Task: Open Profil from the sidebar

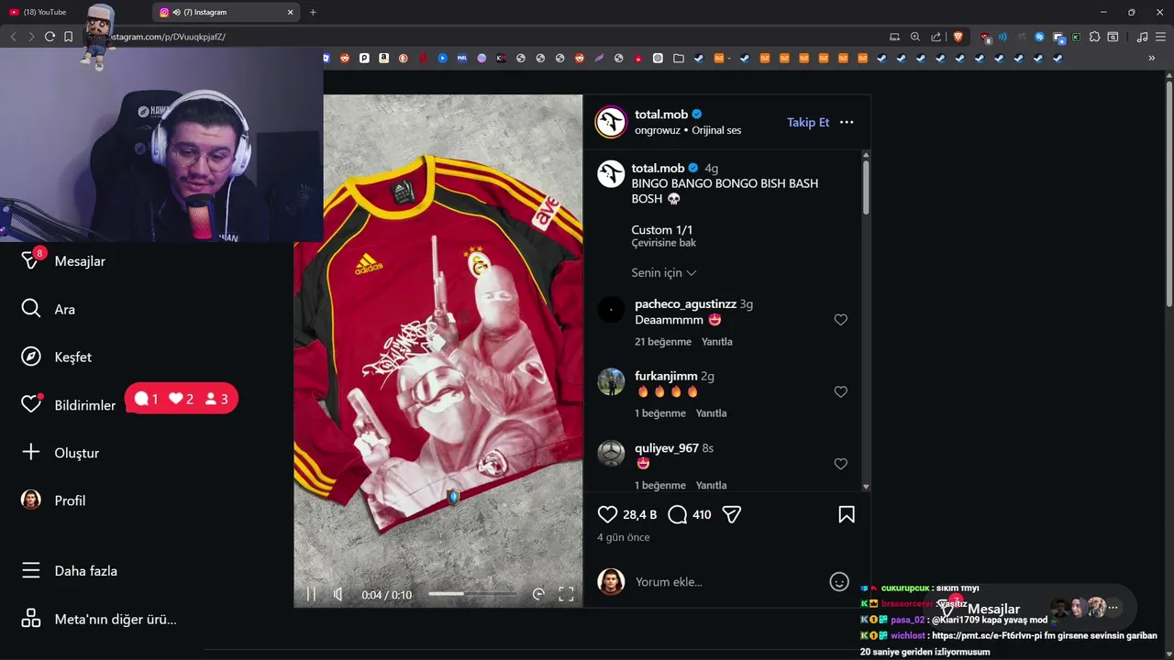Action: tap(53, 500)
